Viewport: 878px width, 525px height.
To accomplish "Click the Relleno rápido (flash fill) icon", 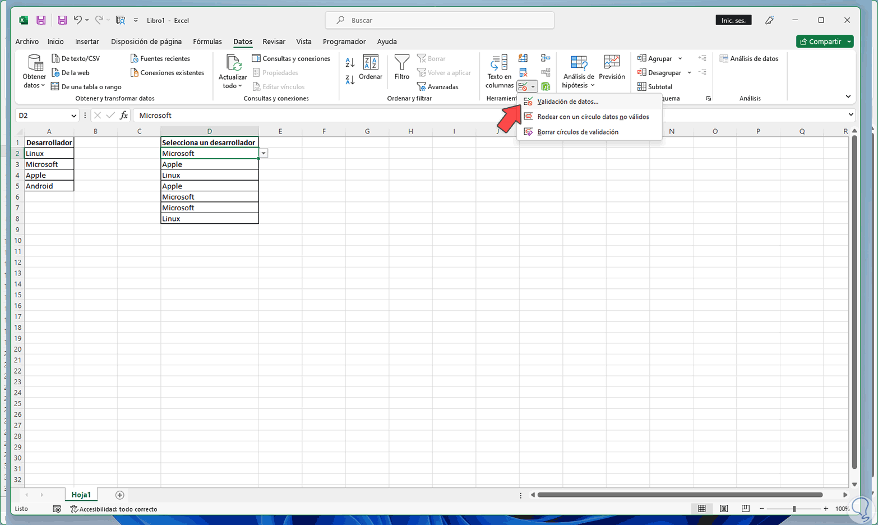I will 523,58.
